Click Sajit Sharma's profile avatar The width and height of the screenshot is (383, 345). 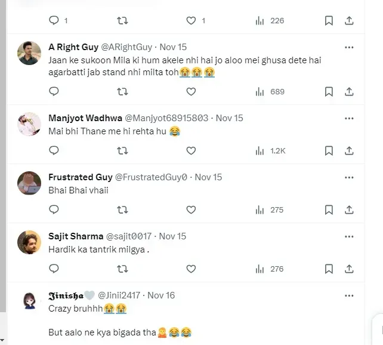(x=29, y=242)
